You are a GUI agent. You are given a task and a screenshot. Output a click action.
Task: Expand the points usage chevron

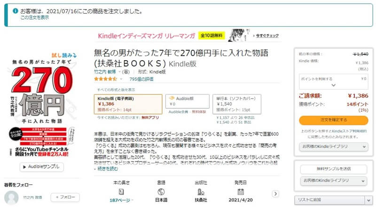pyautogui.click(x=333, y=85)
